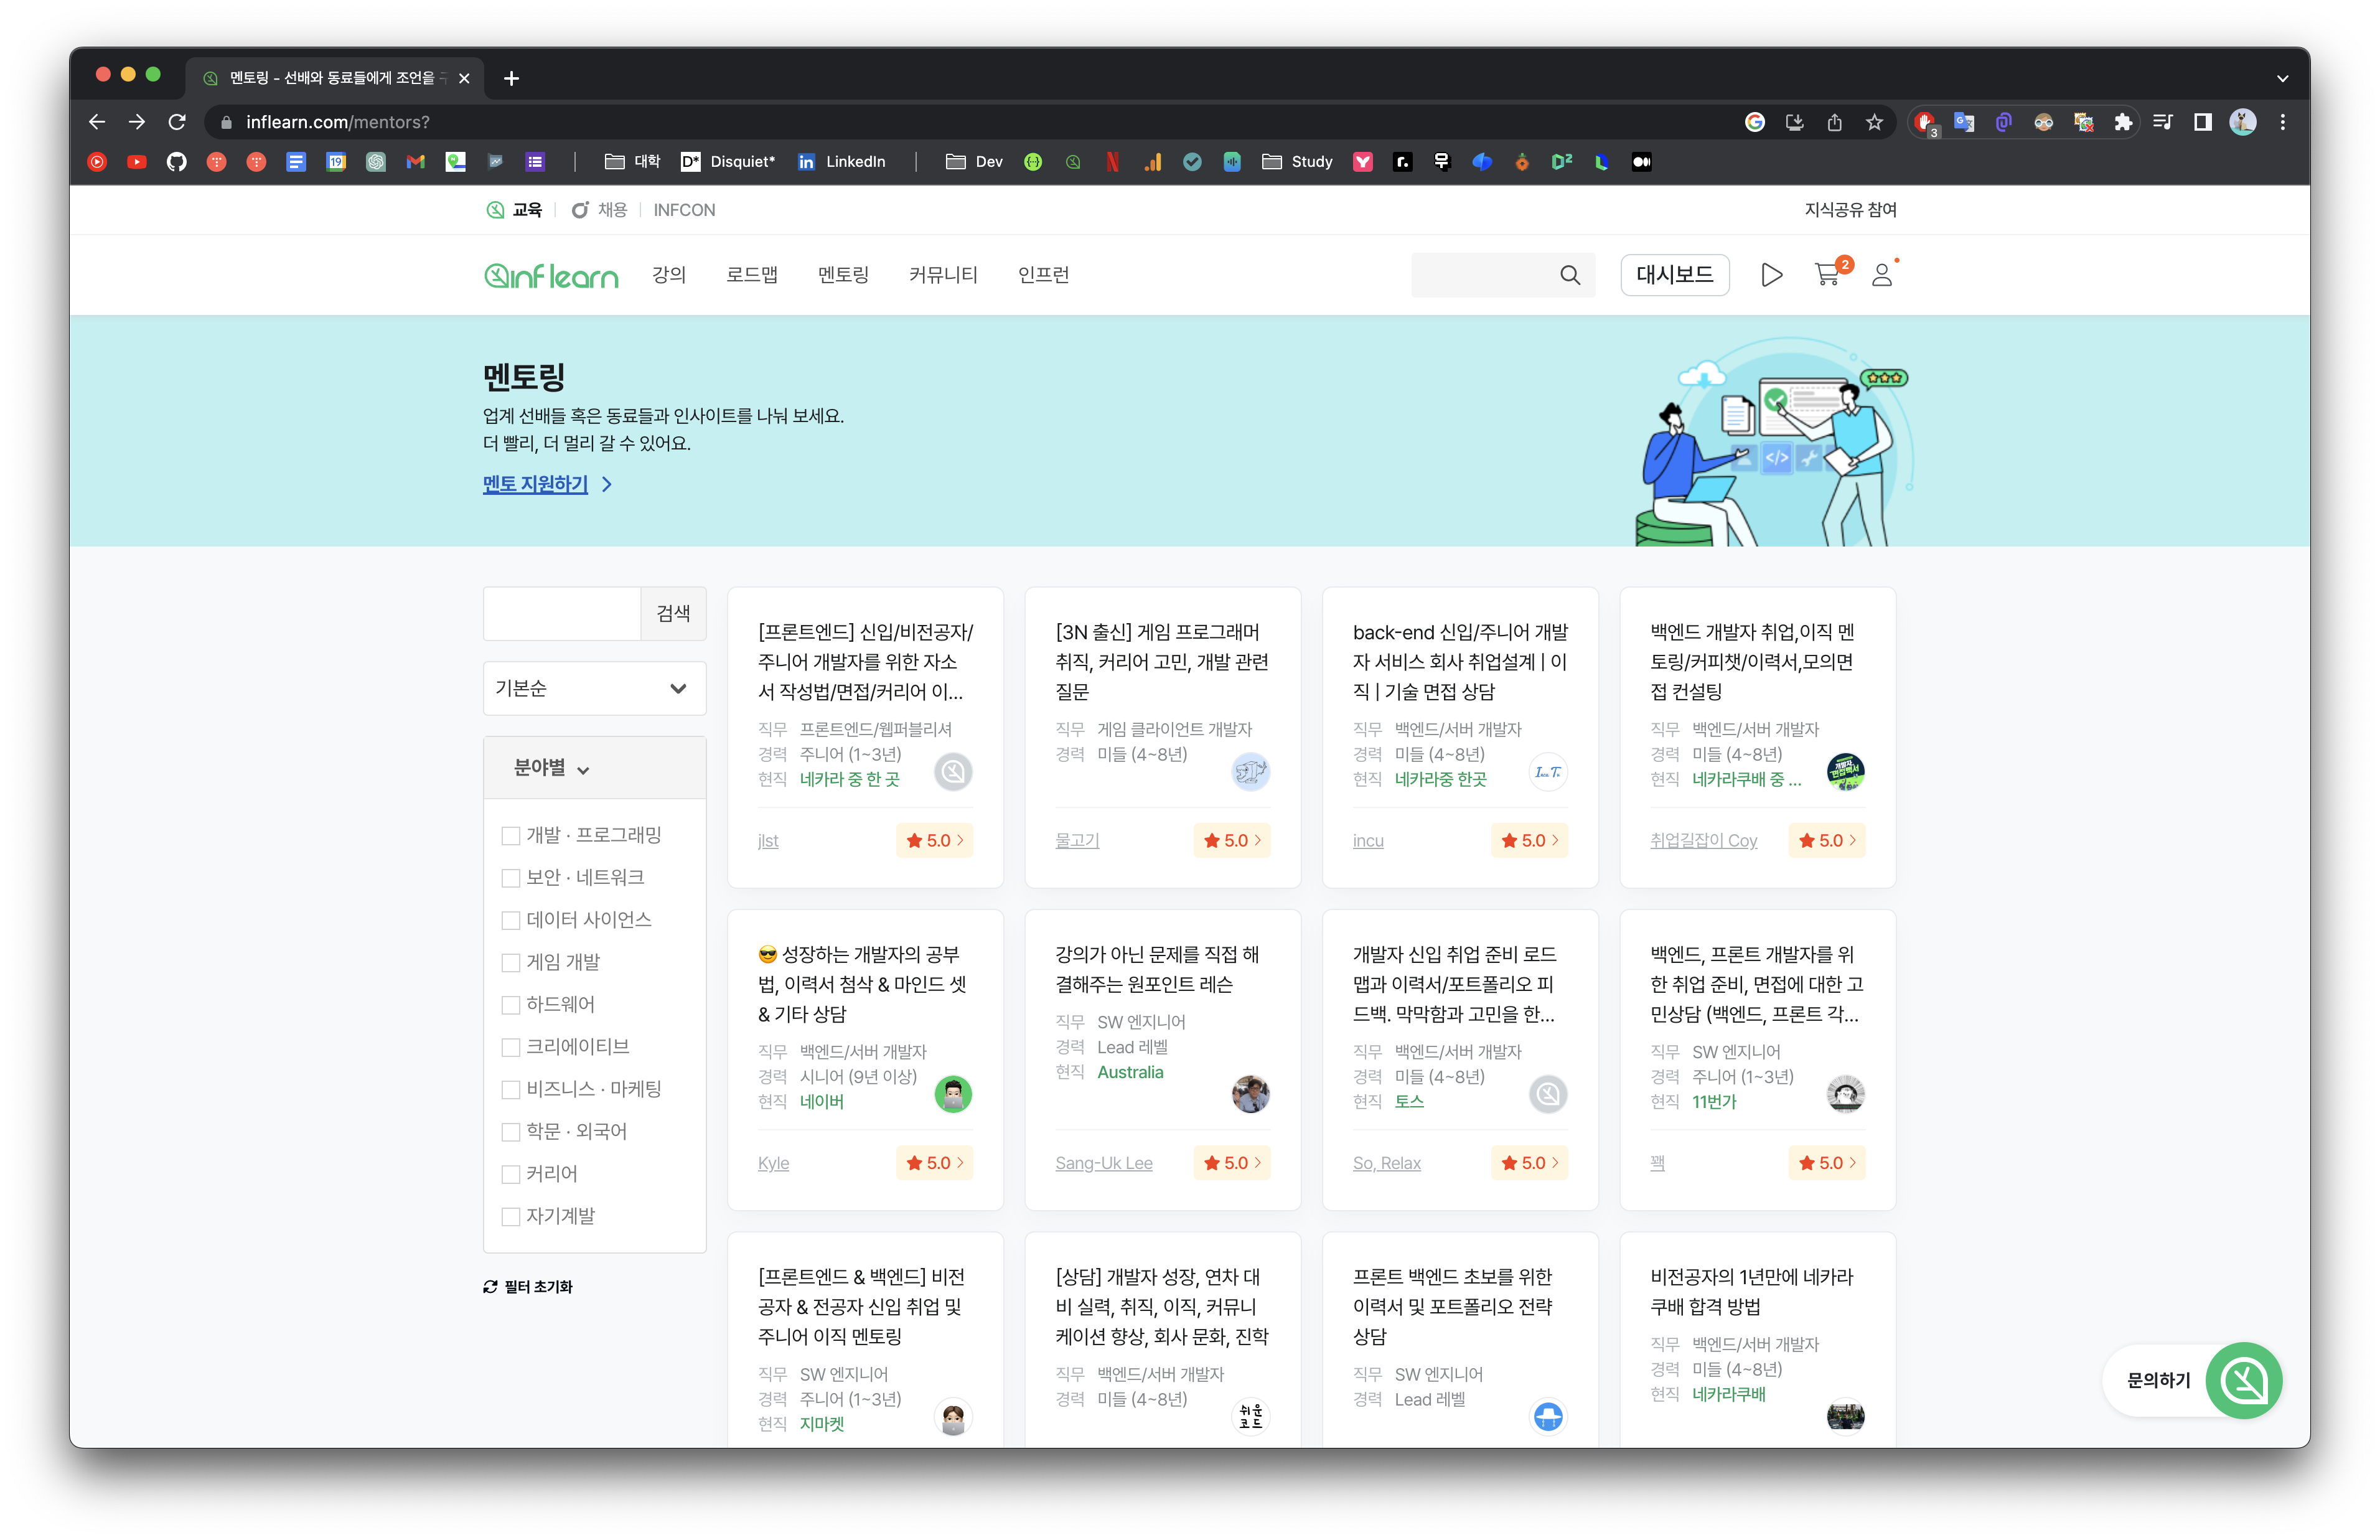Go to the 커뮤니티 menu

tap(943, 275)
